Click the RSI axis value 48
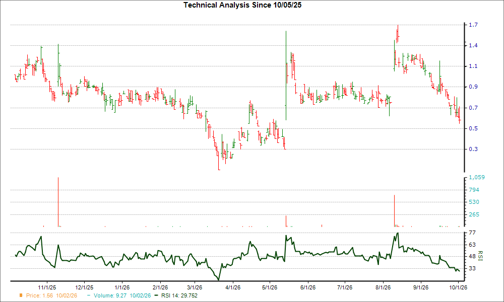This screenshot has width=504, height=302. [x=472, y=256]
